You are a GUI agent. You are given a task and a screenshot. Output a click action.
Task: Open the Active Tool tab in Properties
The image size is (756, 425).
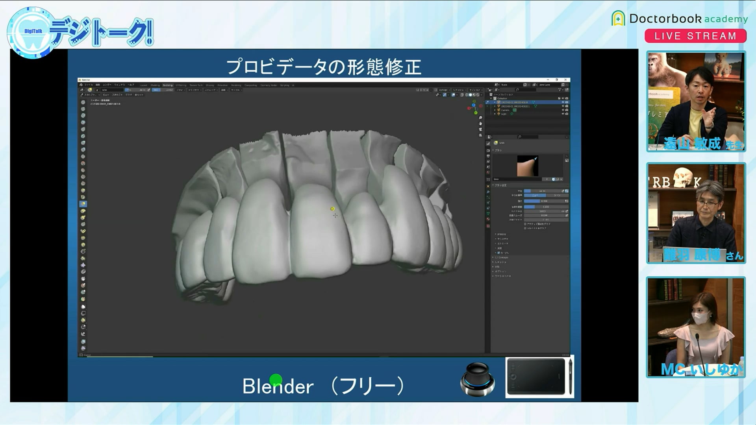tap(488, 144)
